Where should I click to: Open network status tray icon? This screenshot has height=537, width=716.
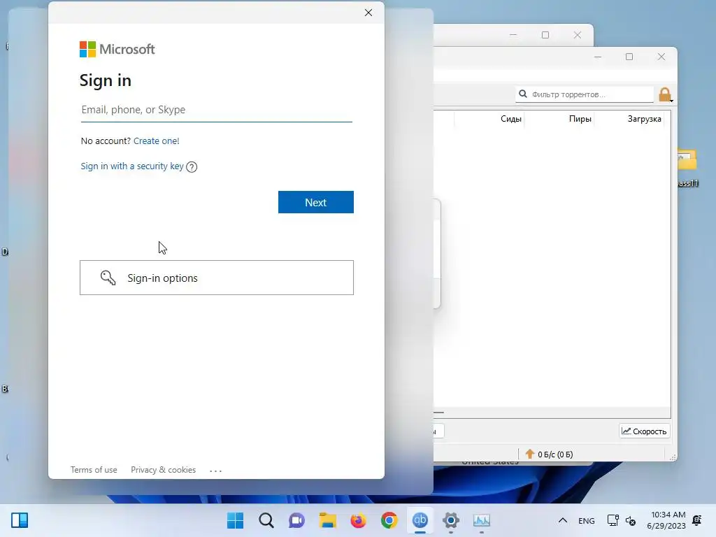613,520
